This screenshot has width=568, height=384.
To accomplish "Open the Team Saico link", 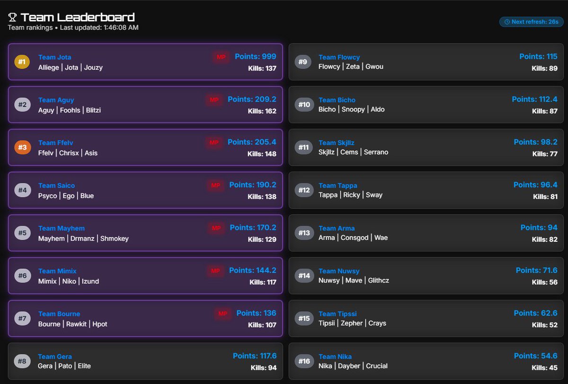I will coord(57,185).
